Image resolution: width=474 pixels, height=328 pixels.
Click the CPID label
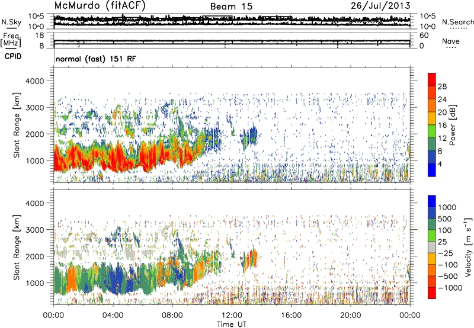click(13, 56)
